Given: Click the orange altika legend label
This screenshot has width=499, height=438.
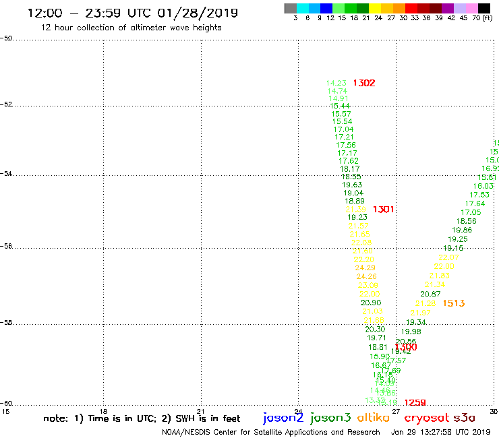Looking at the screenshot, I should (374, 418).
